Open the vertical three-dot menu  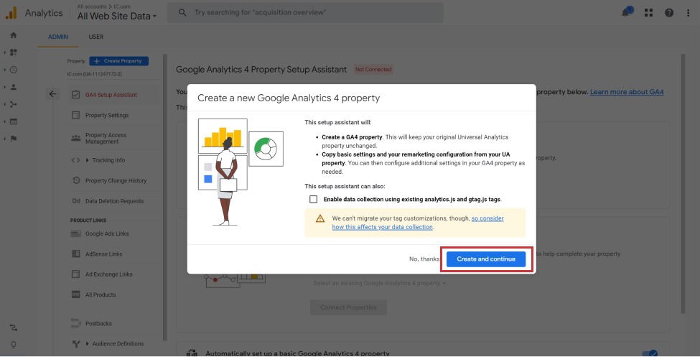pyautogui.click(x=688, y=13)
